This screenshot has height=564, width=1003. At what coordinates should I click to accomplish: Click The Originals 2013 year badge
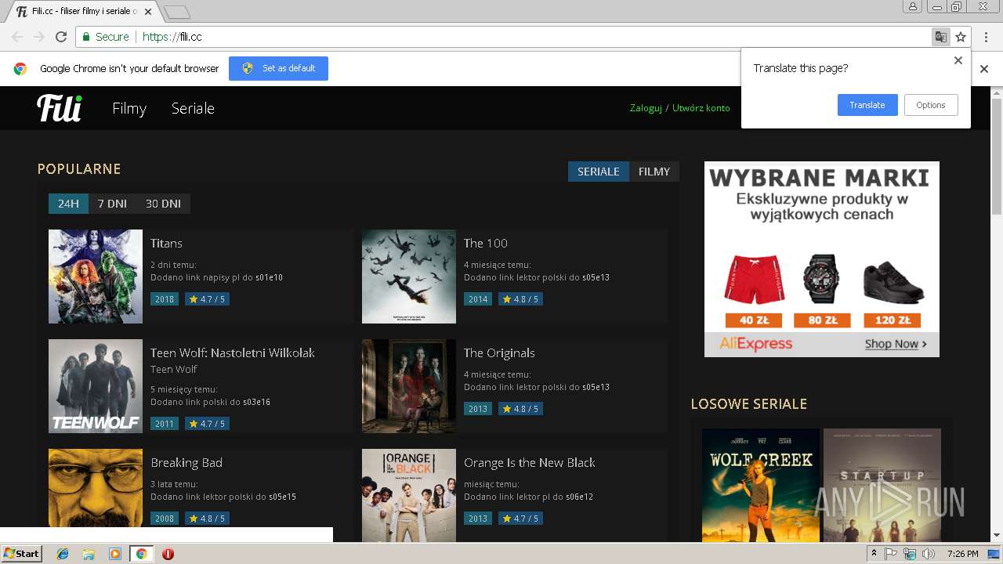tap(478, 409)
